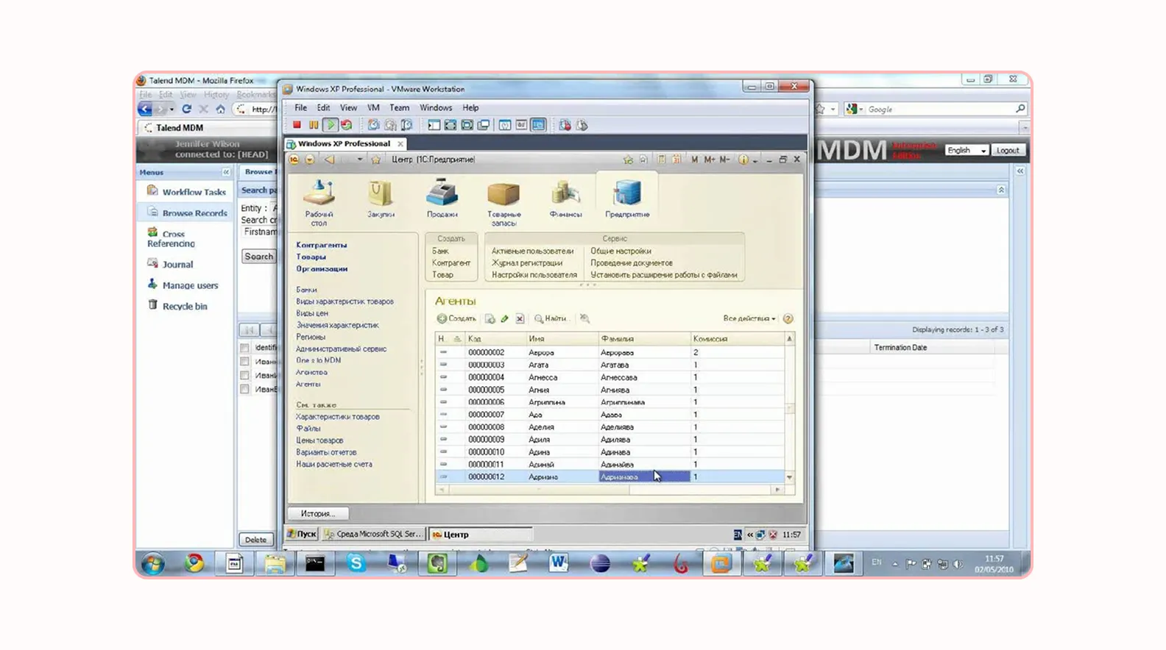Click the 1C back arrow navigation icon

(x=330, y=160)
